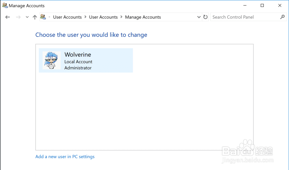
Task: Expand the arrow before the Manage Accounts breadcrumb
Action: tap(121, 17)
